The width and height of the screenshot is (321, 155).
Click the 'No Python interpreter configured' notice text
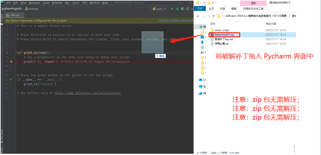[36, 21]
